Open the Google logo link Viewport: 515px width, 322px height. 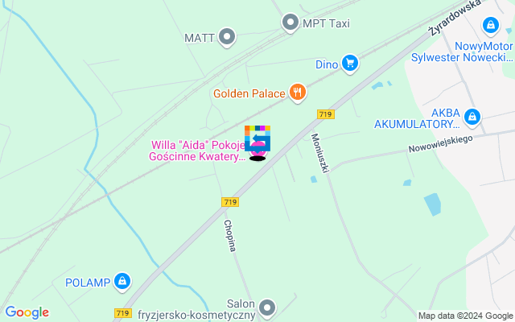(27, 312)
